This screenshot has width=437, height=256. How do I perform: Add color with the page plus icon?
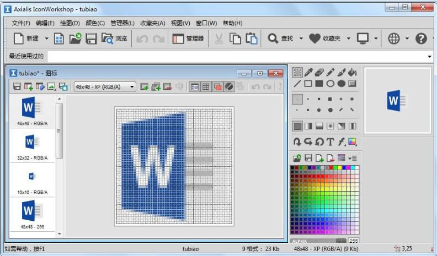[x=319, y=158]
